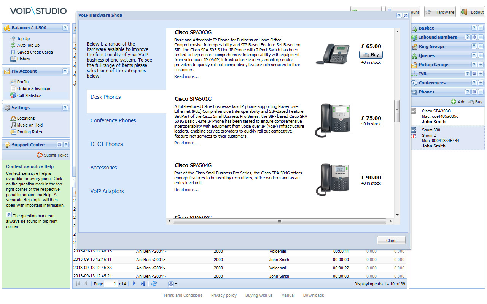Expand the Queues panel
The image size is (487, 304).
[481, 55]
